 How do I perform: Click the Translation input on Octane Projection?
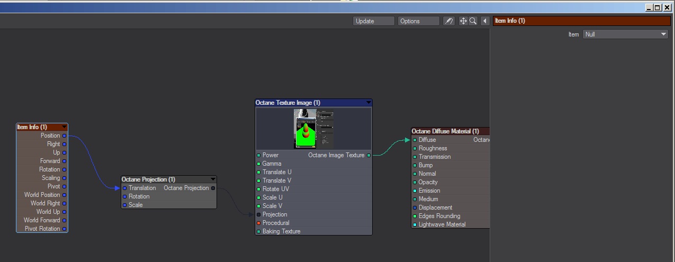tap(125, 188)
